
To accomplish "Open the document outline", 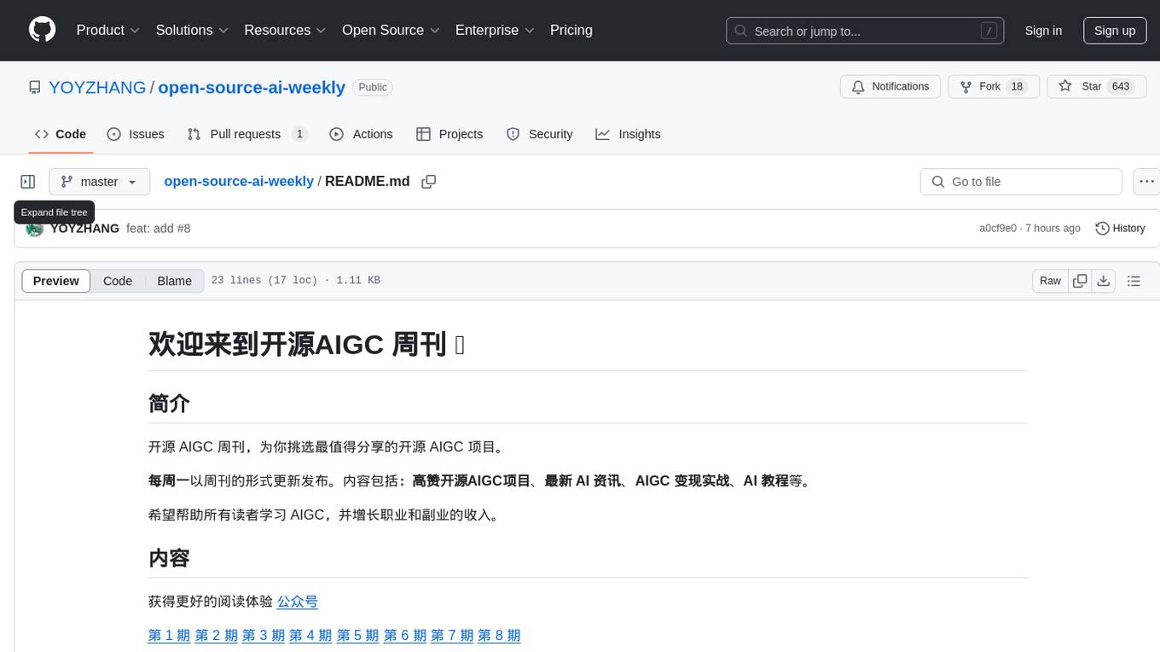I will [x=1134, y=281].
